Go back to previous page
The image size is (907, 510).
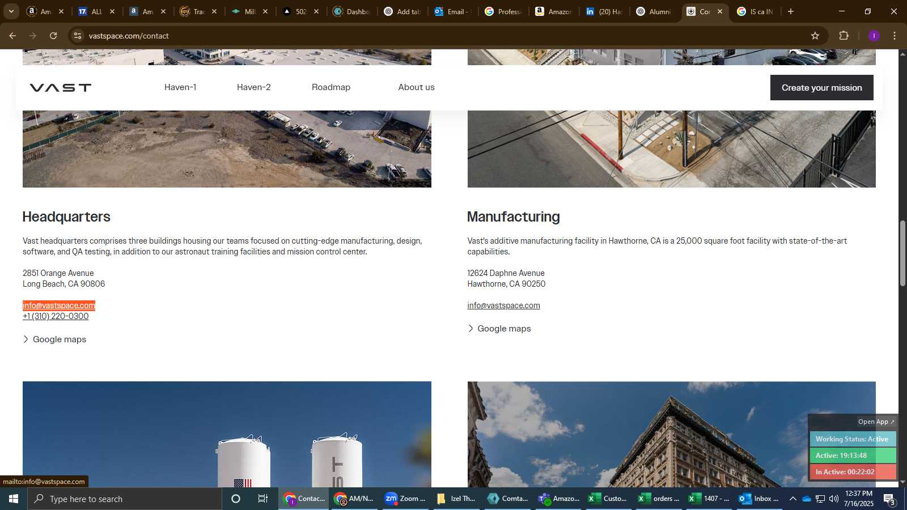tap(12, 36)
